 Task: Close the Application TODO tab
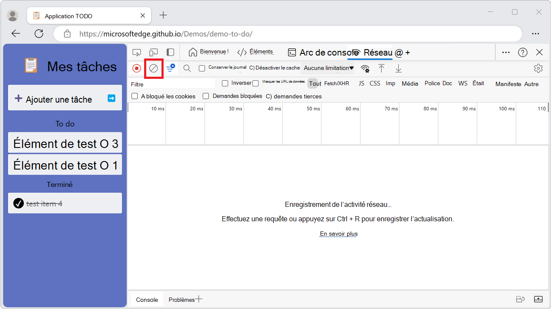(143, 16)
